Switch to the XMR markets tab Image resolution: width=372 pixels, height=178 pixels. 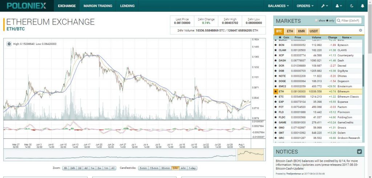pos(301,31)
